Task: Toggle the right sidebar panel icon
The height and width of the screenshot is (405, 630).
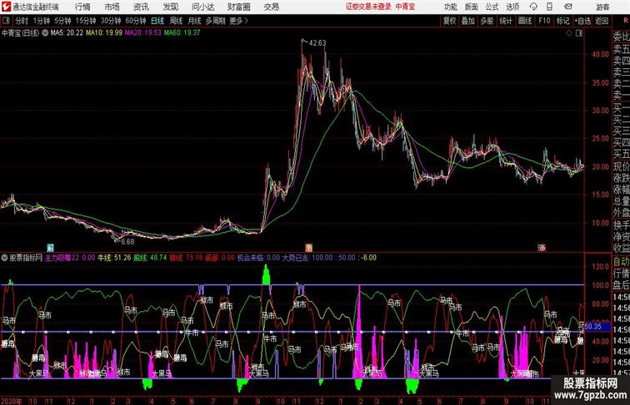Action: [x=579, y=33]
